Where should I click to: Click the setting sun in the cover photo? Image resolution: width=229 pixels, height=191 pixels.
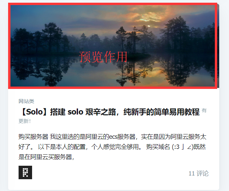tap(149, 26)
